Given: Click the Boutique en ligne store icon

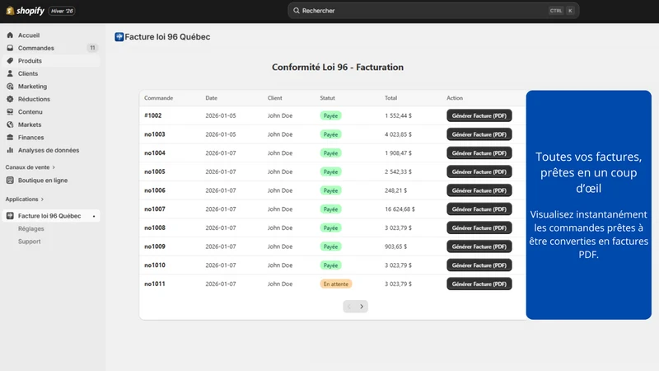Looking at the screenshot, I should click(10, 180).
